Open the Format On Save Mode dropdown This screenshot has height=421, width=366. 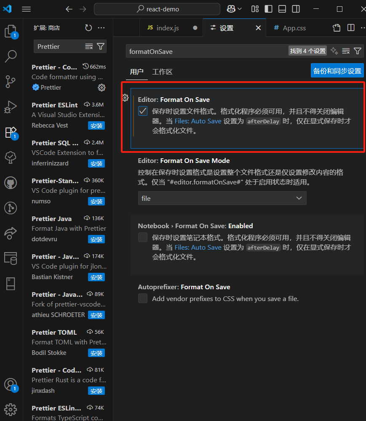tap(222, 198)
